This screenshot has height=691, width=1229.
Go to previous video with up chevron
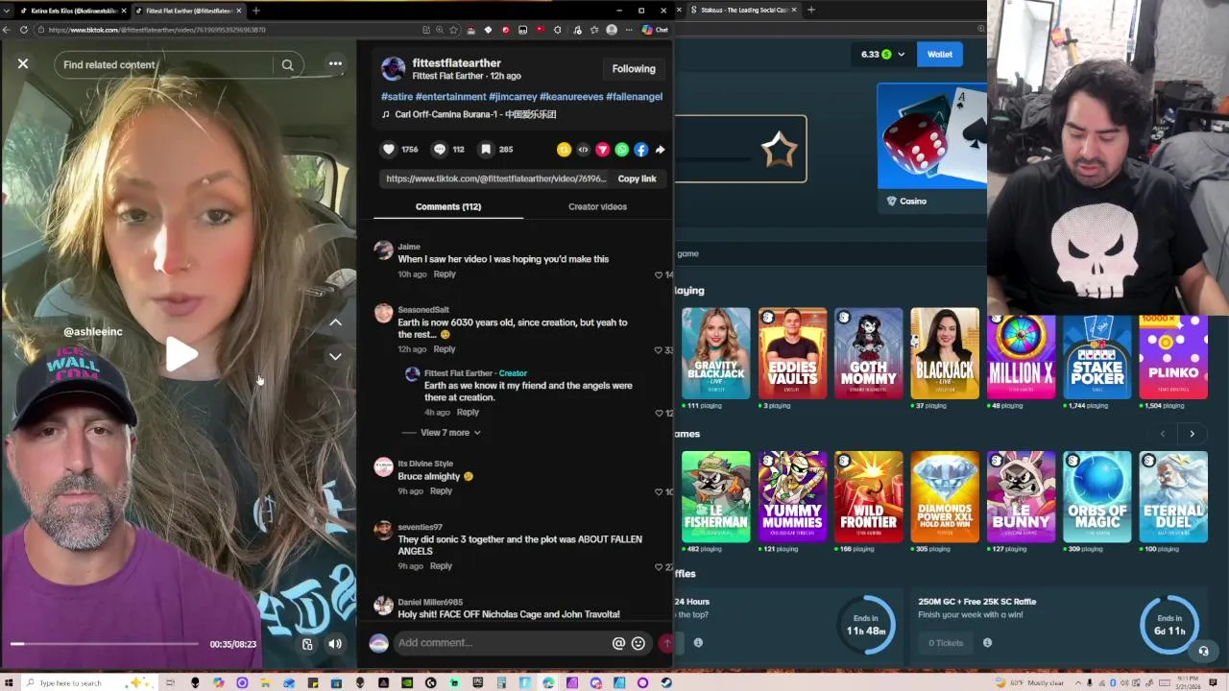335,322
